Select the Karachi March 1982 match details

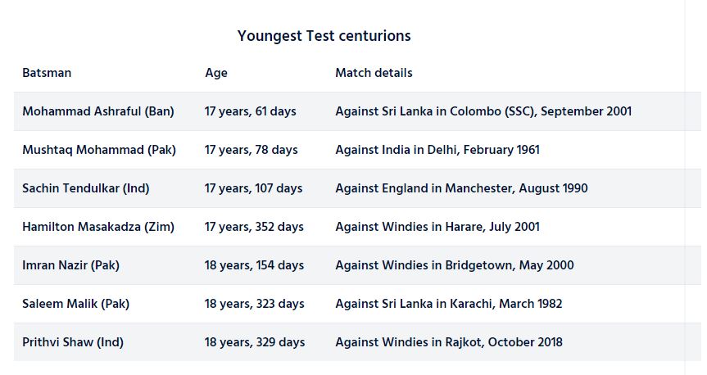pyautogui.click(x=449, y=304)
